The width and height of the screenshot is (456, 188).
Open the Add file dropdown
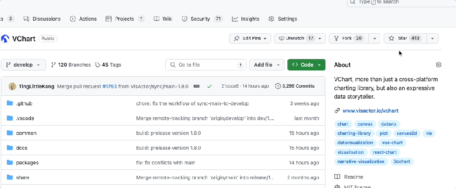267,64
